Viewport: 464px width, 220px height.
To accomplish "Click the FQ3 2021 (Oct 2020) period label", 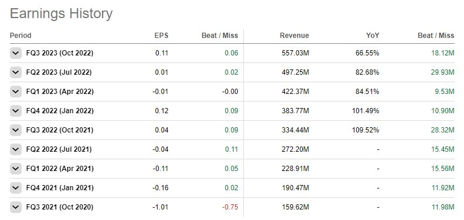I will tap(60, 207).
